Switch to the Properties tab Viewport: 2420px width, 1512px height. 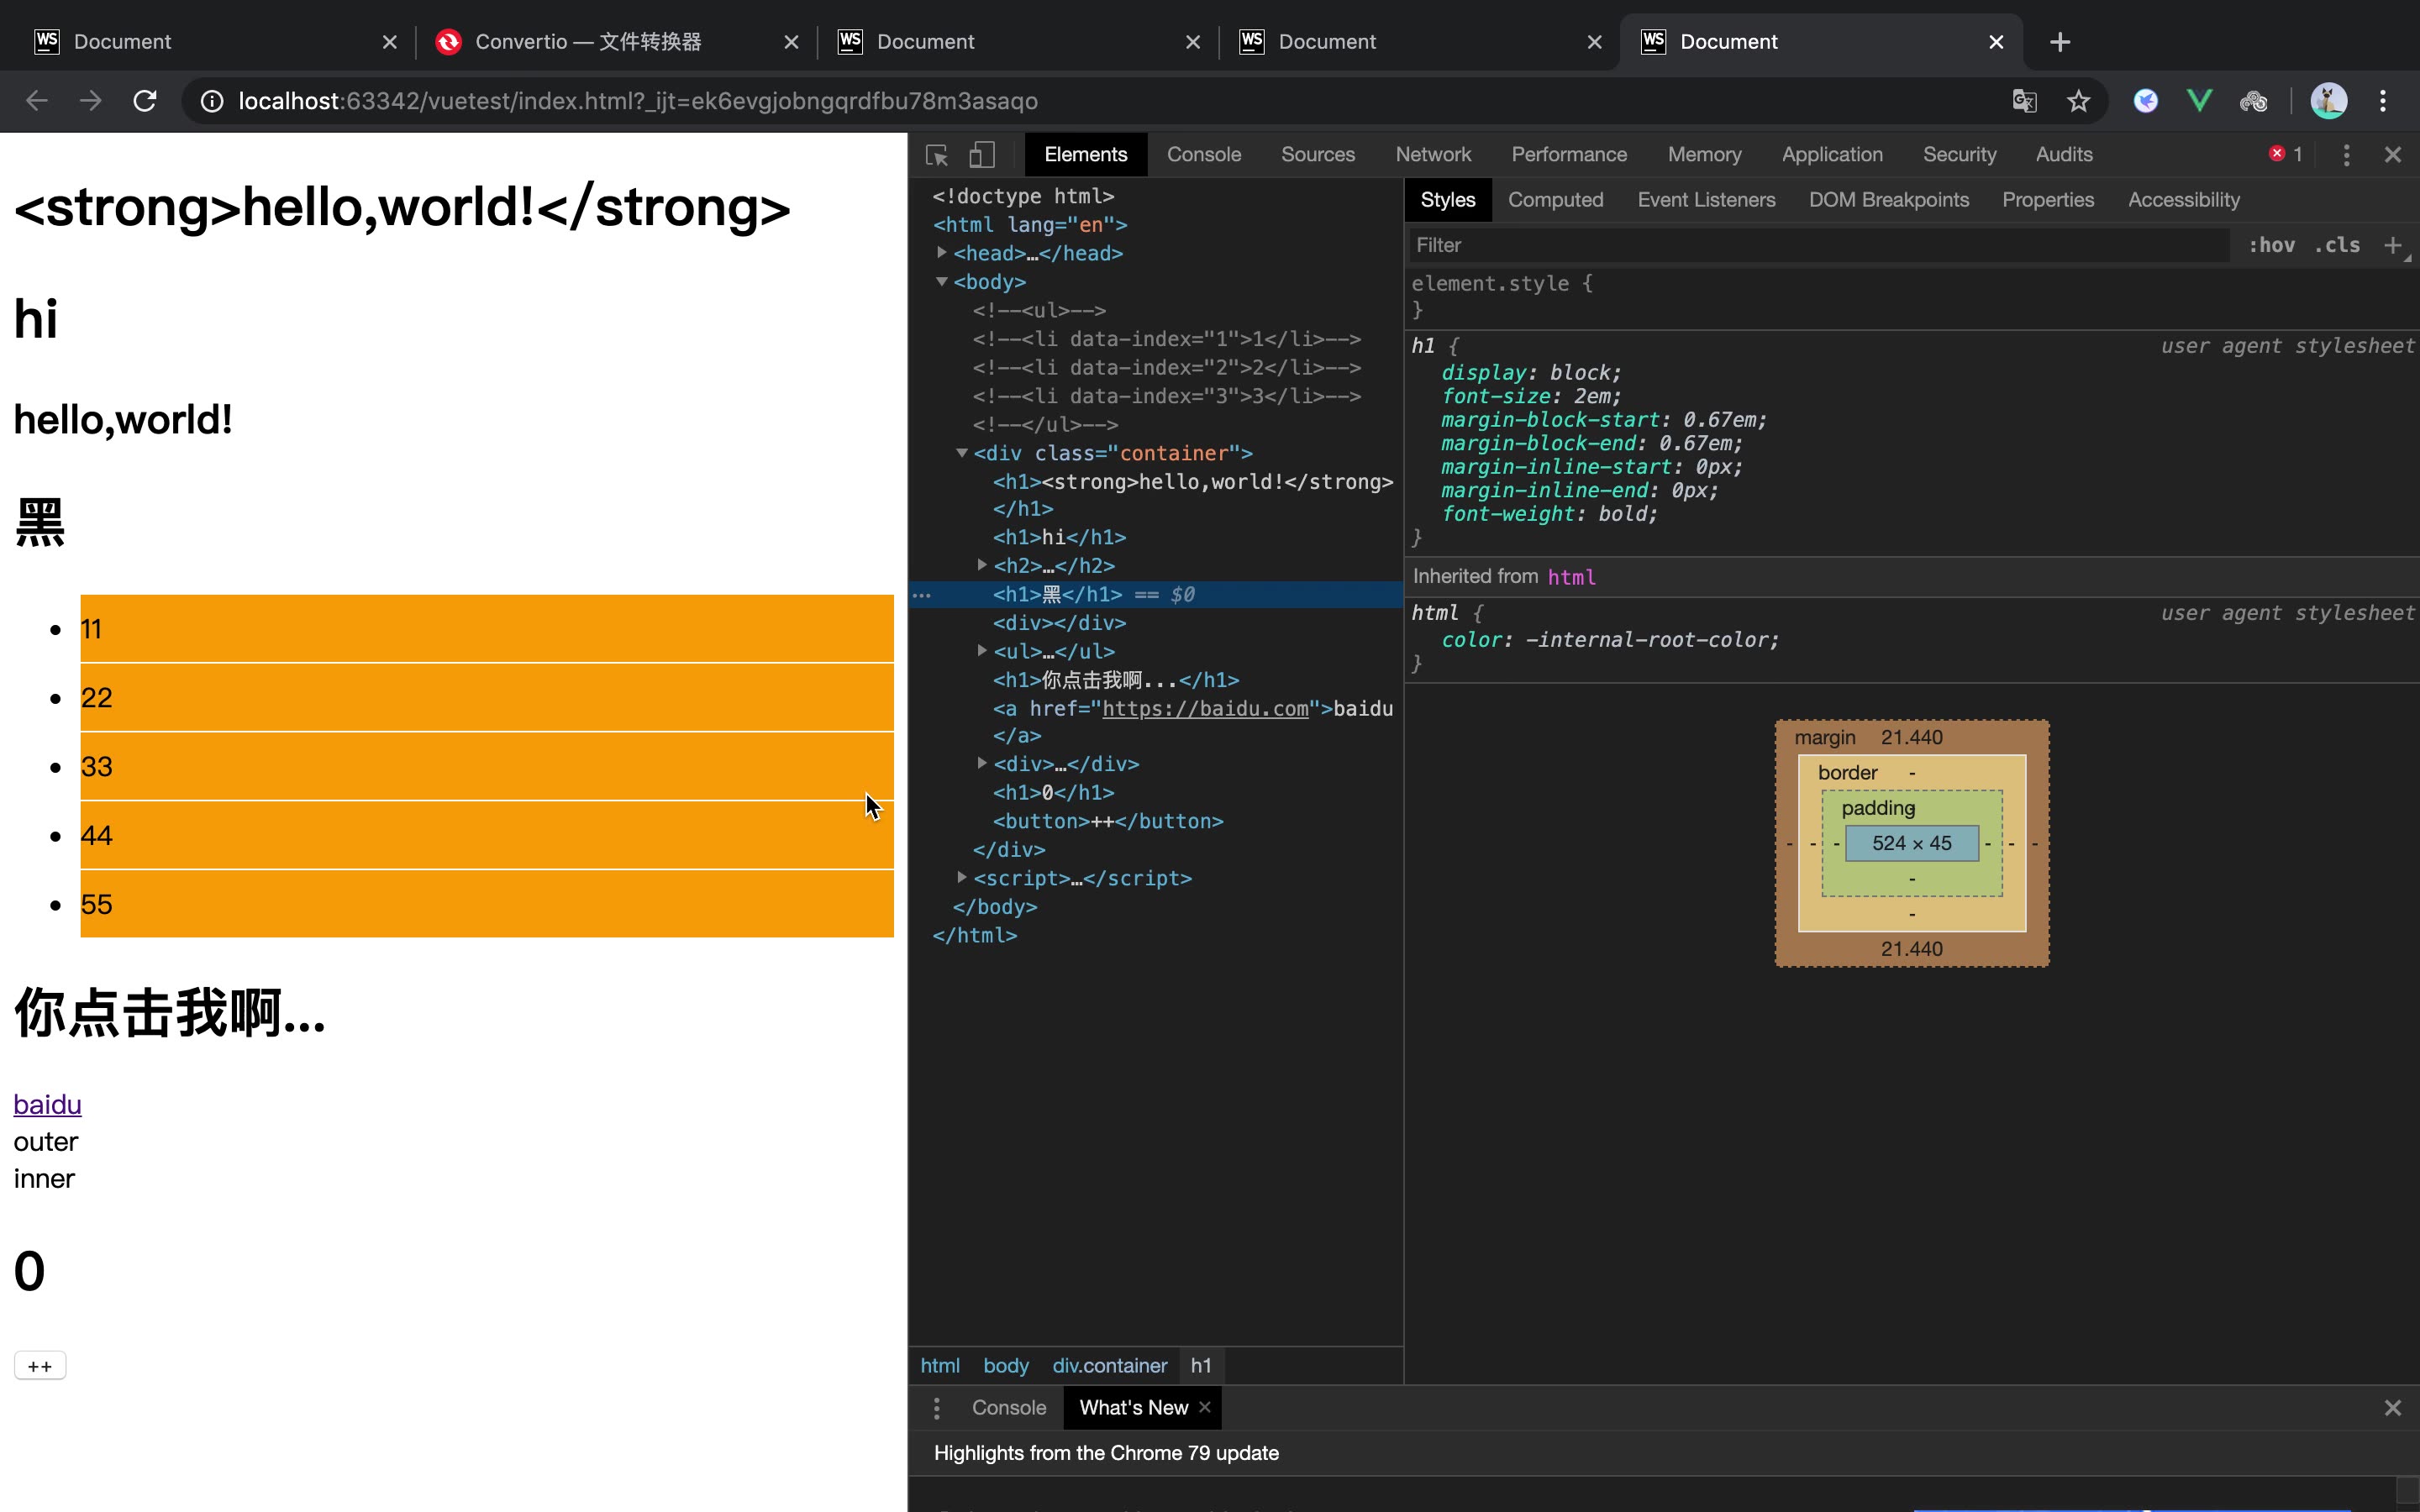[x=2047, y=200]
